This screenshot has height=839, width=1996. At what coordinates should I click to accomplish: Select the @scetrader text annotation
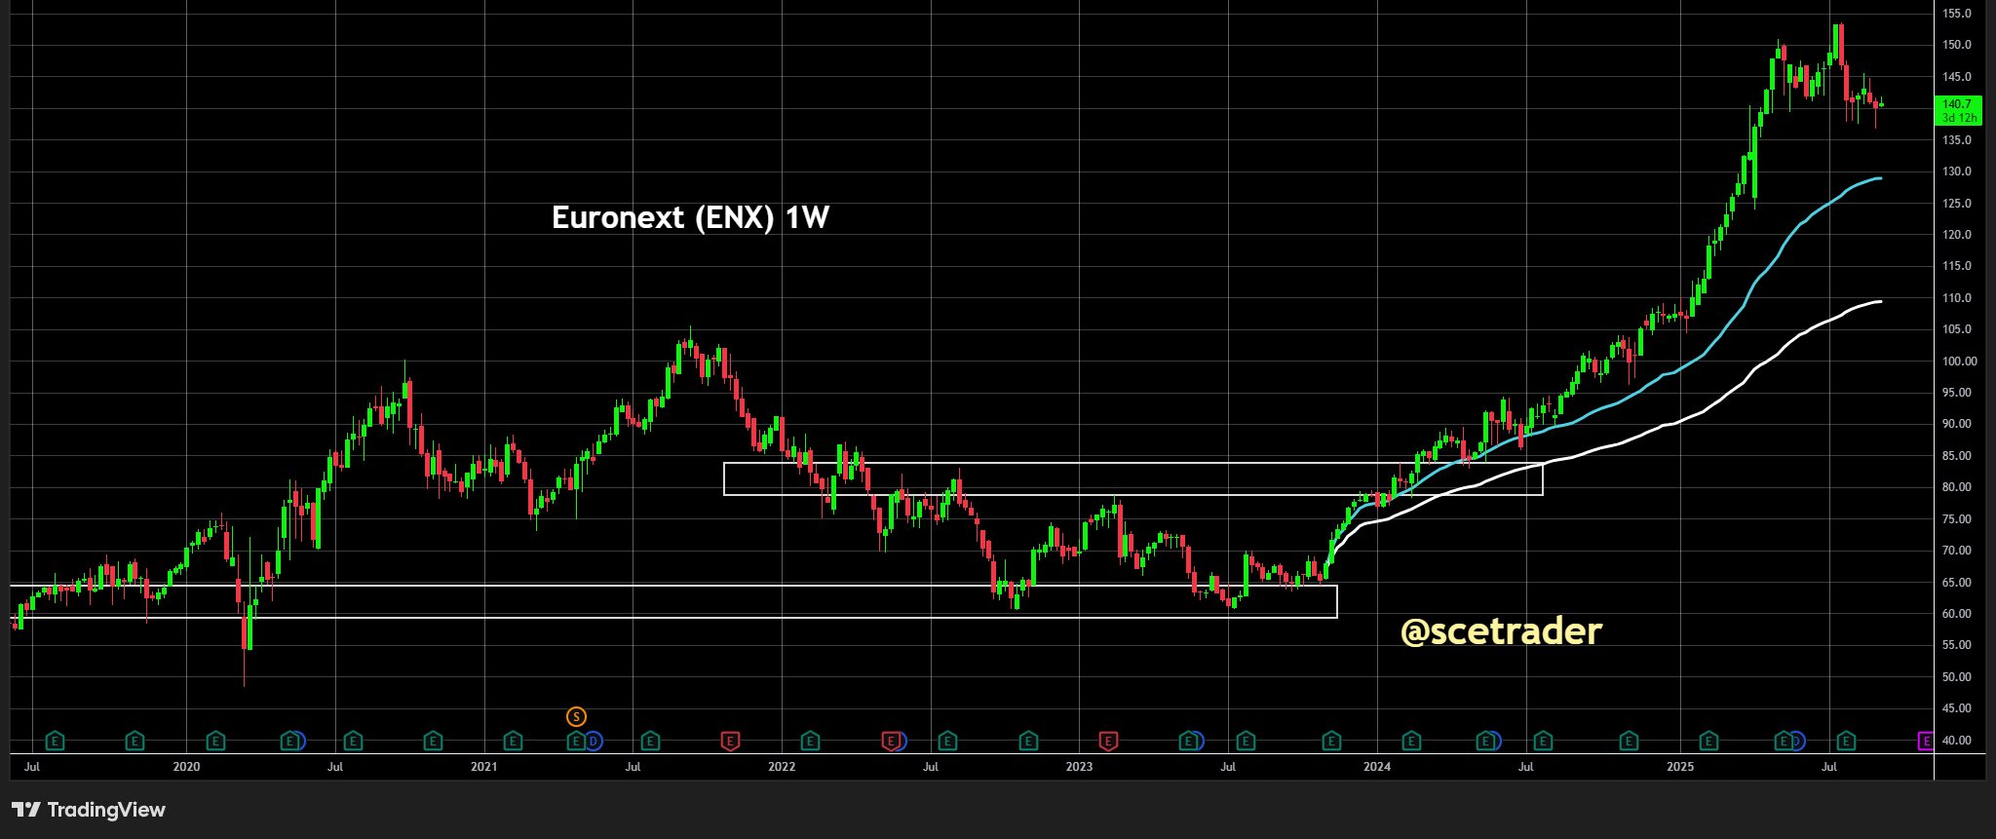(1501, 631)
